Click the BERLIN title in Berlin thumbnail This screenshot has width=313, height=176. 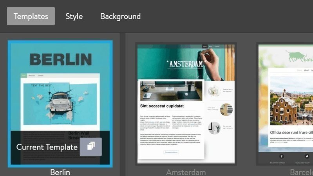coord(60,59)
